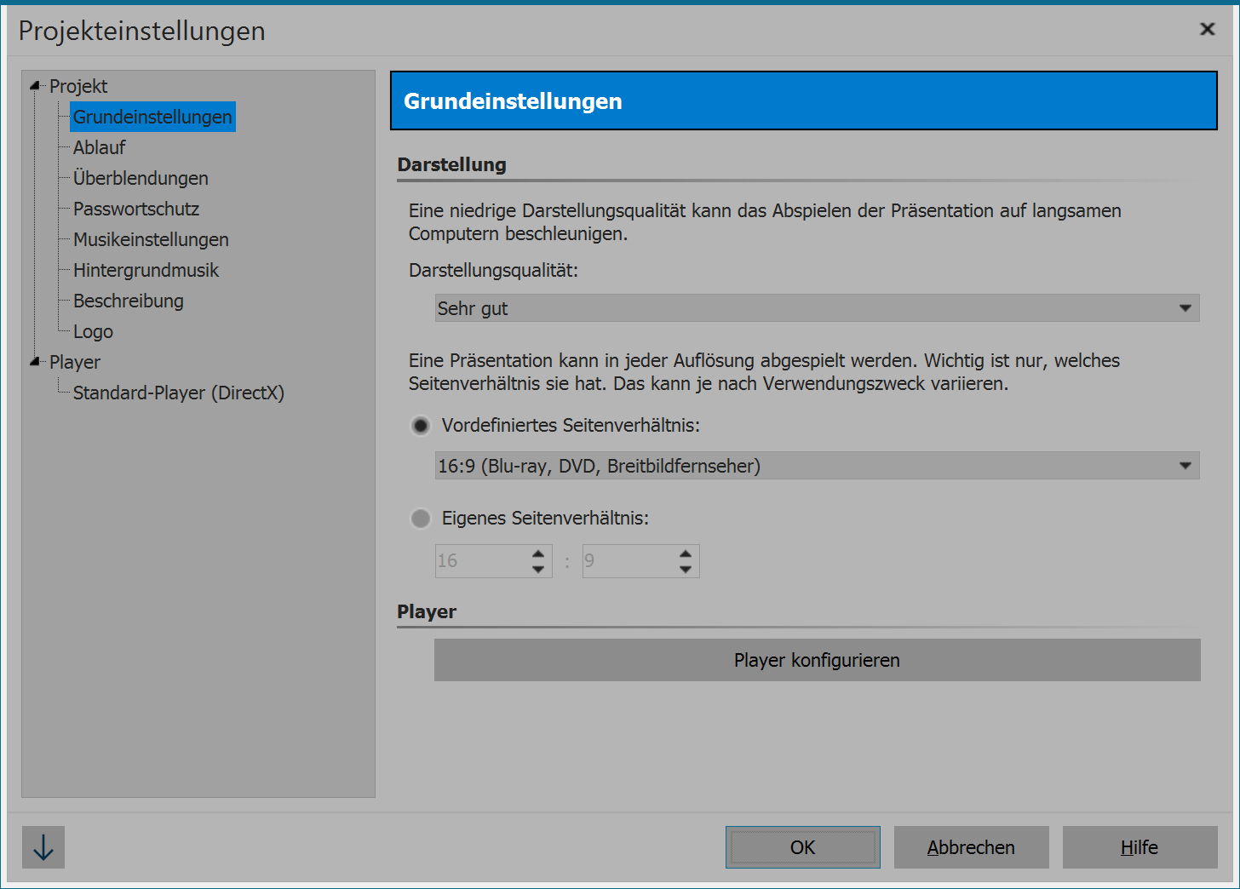Click the "Player konfigurieren" button
Image resolution: width=1240 pixels, height=889 pixels.
pos(817,660)
